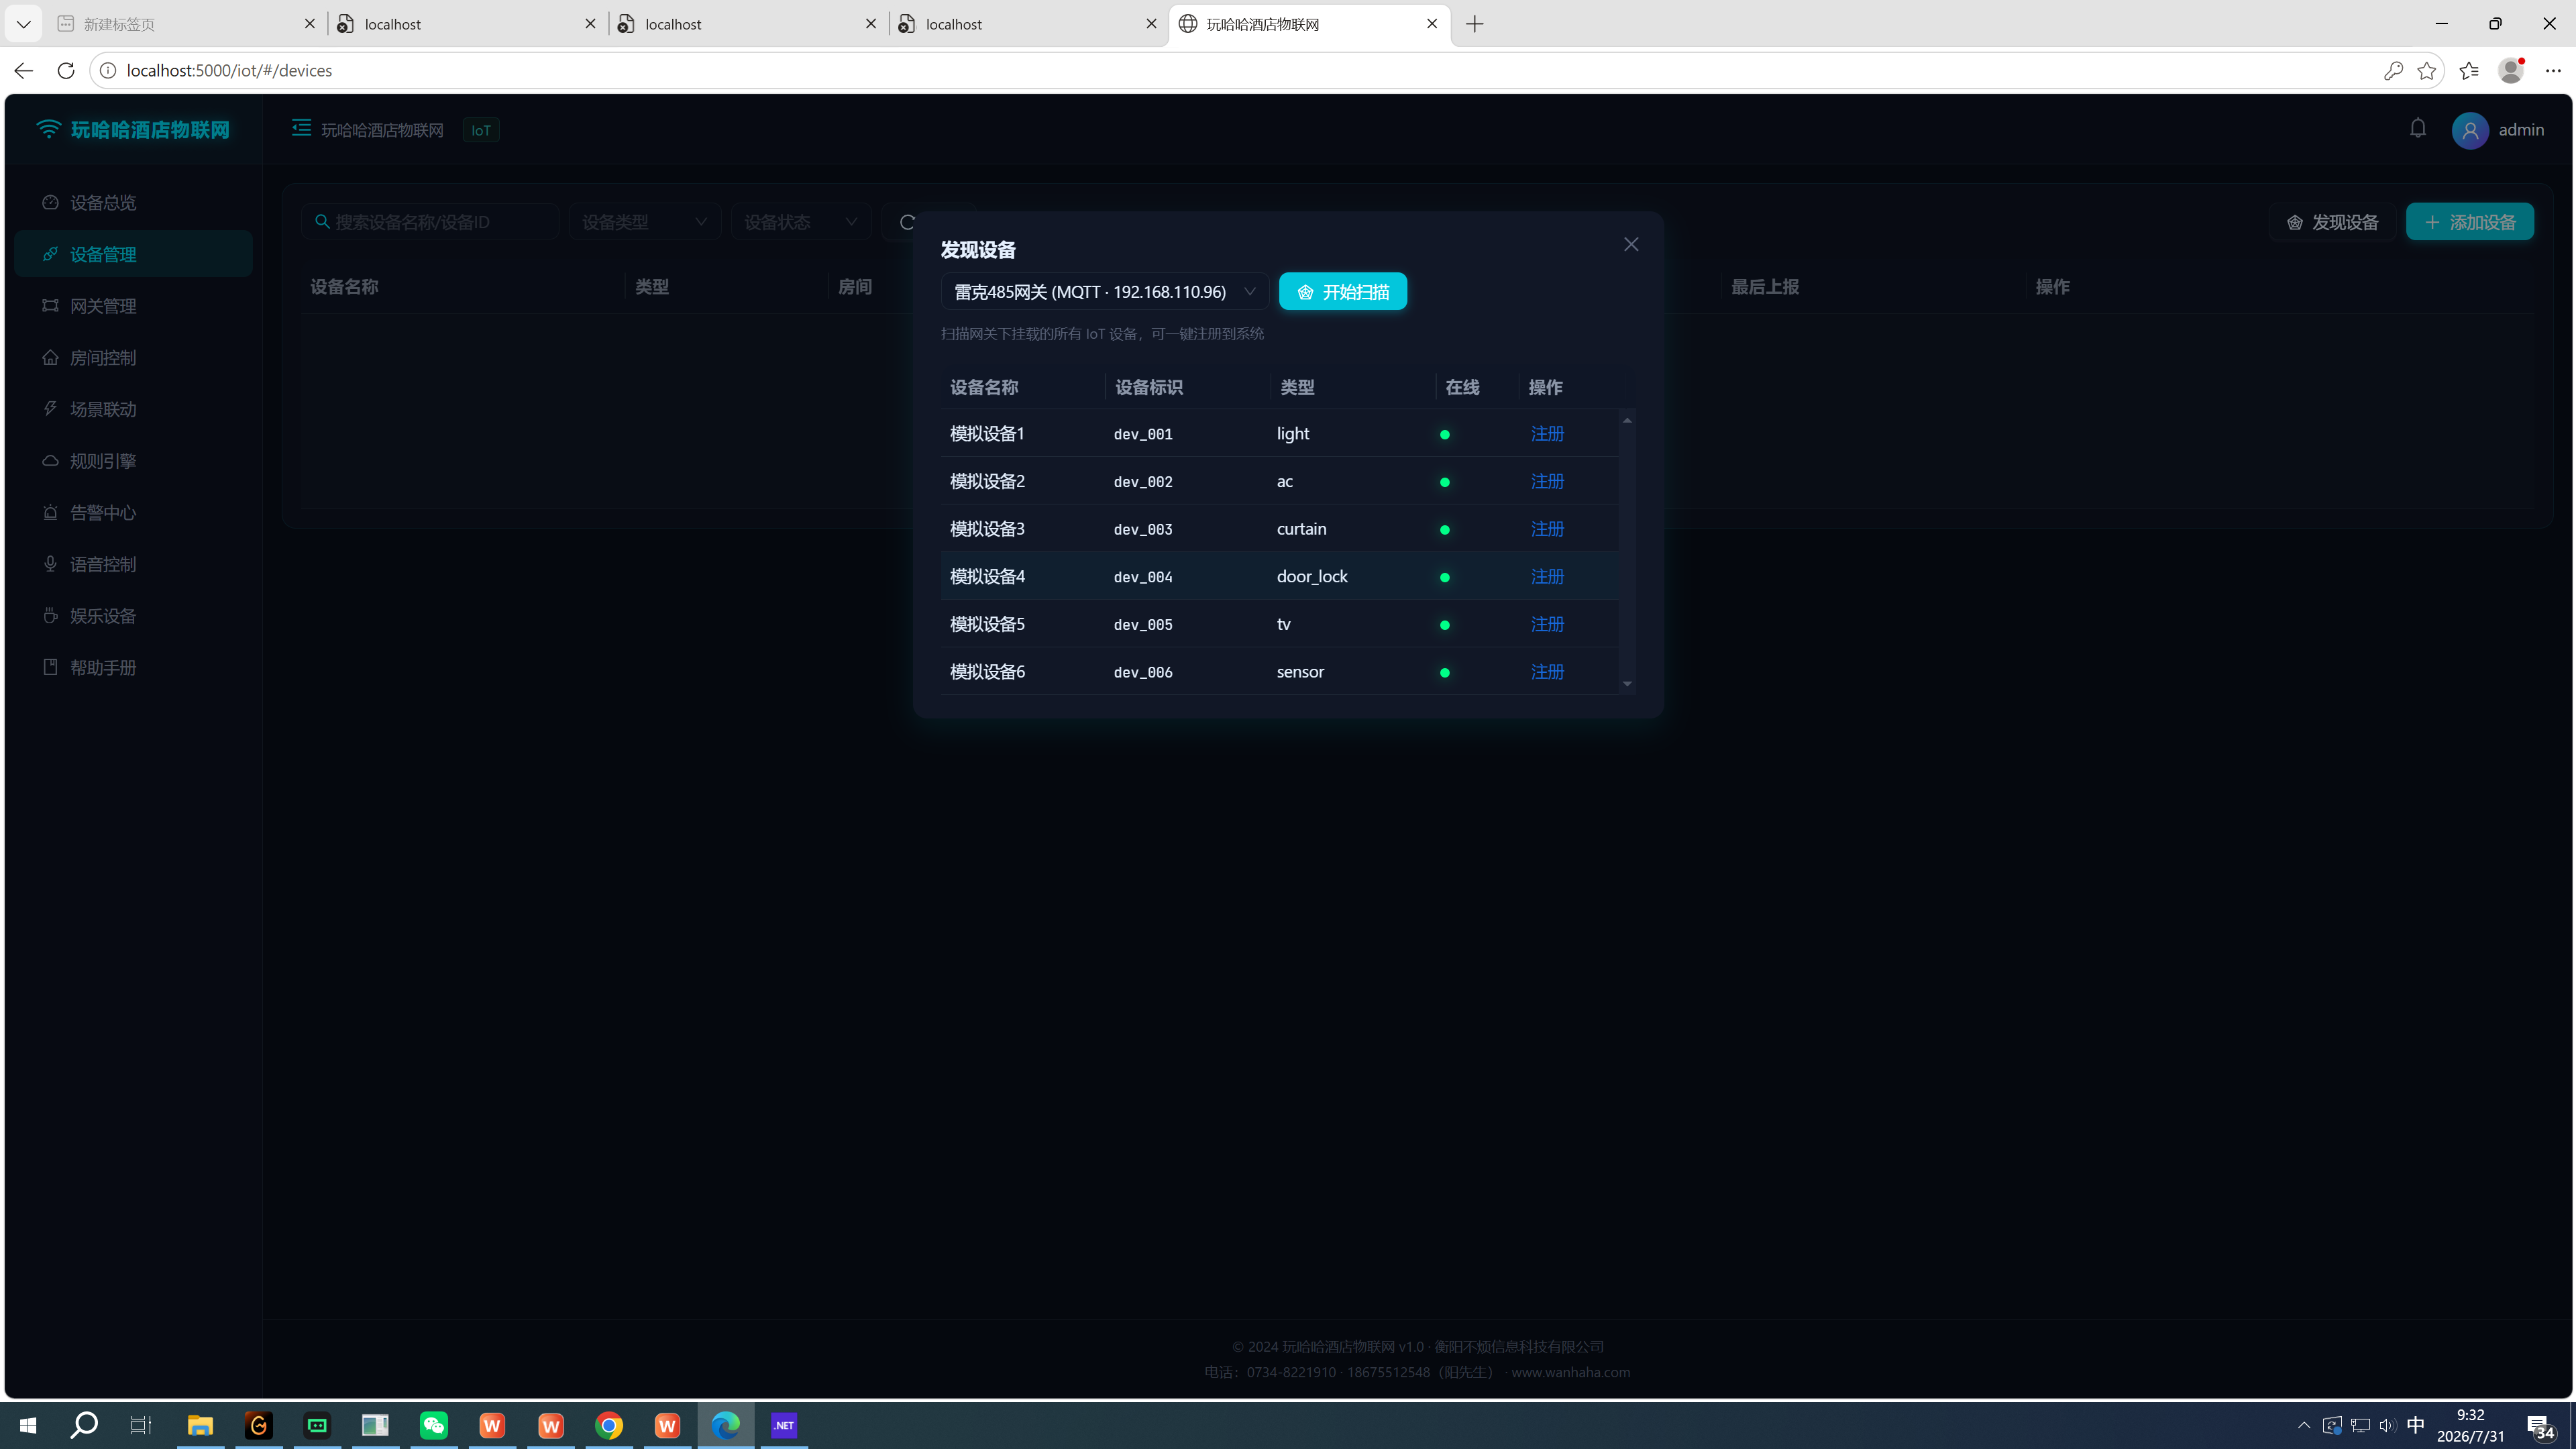
Task: Open the Windows Start menu
Action: click(28, 1425)
